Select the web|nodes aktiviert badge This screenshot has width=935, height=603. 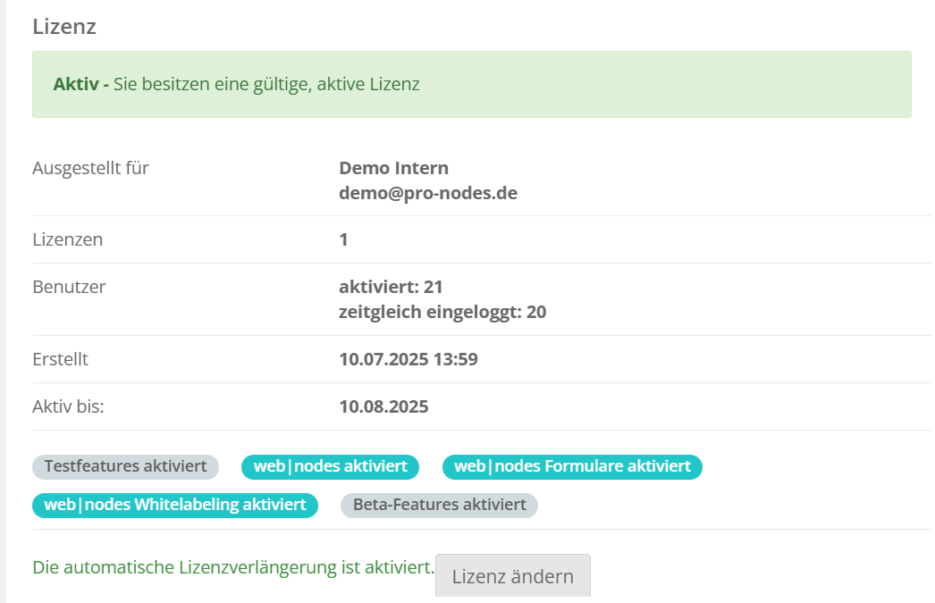point(330,466)
